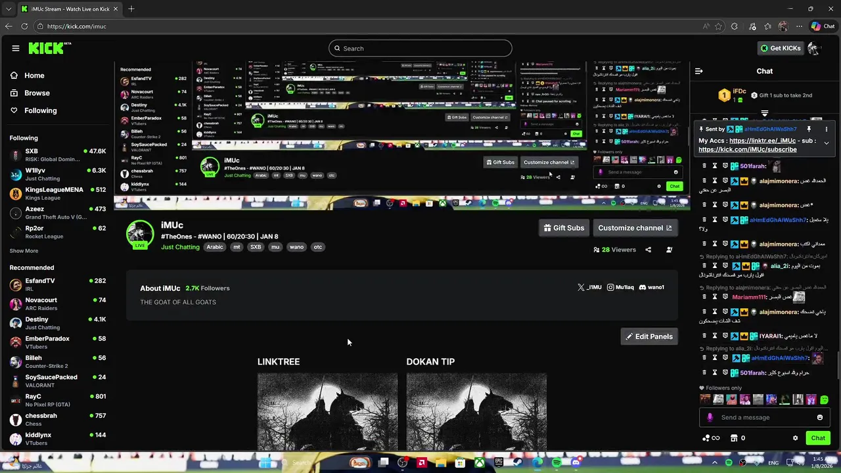Viewport: 841px width, 473px height.
Task: Expand the gift leaderboard below iFDc
Action: tap(764, 113)
